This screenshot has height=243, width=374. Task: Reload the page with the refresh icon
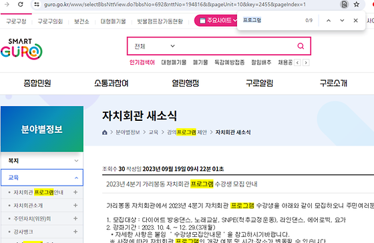coord(21,4)
